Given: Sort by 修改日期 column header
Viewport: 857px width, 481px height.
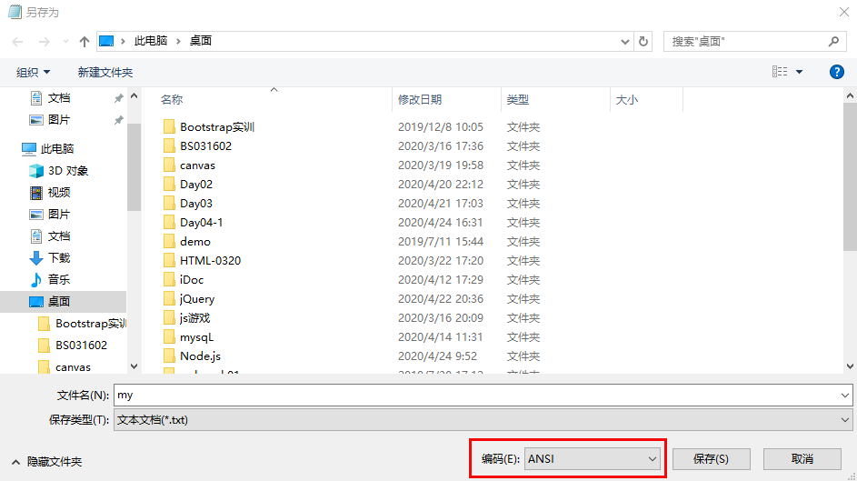Looking at the screenshot, I should [x=420, y=99].
